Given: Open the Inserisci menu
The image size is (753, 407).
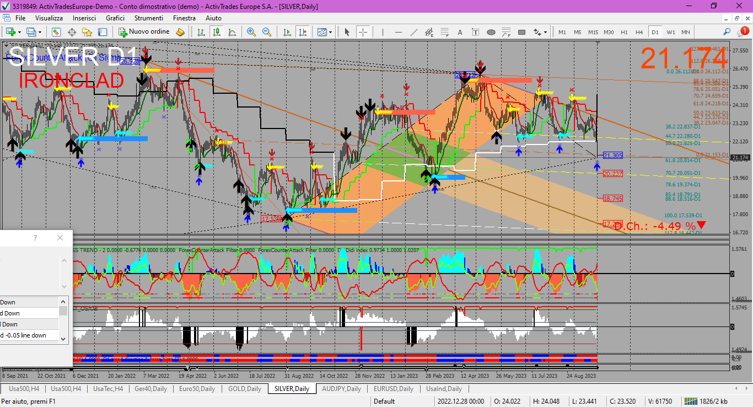Looking at the screenshot, I should point(84,18).
